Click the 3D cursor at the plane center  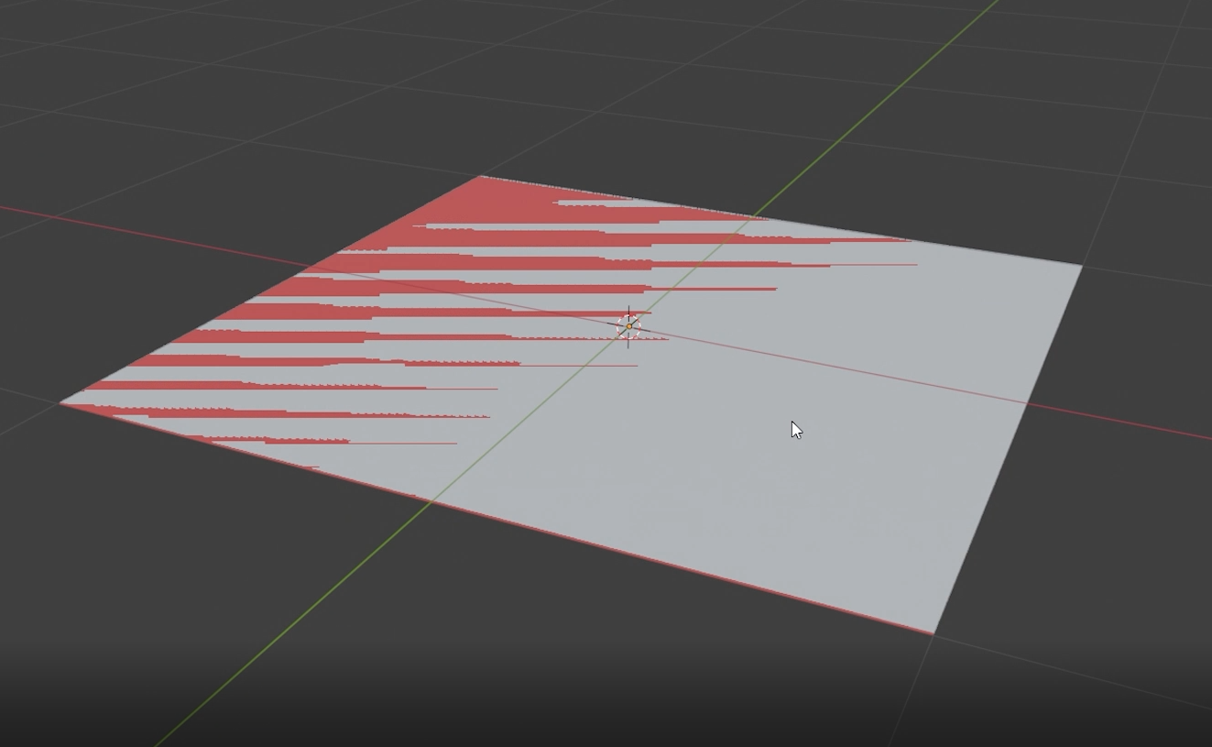[x=628, y=326]
